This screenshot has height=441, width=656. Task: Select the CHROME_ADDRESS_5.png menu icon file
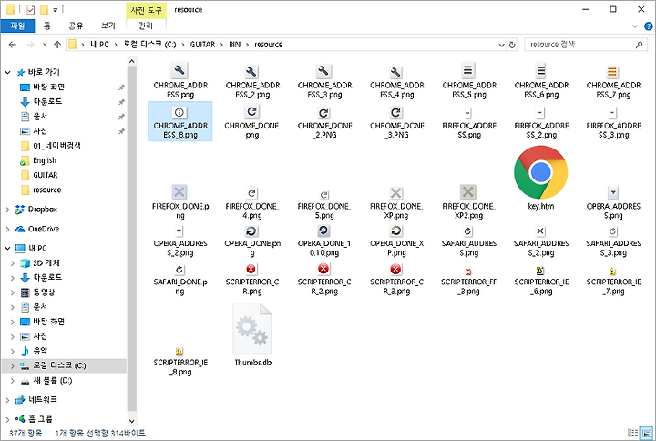click(469, 80)
